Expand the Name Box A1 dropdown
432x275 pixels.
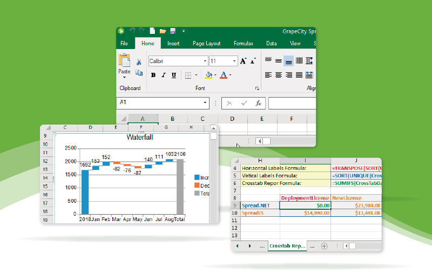point(205,102)
